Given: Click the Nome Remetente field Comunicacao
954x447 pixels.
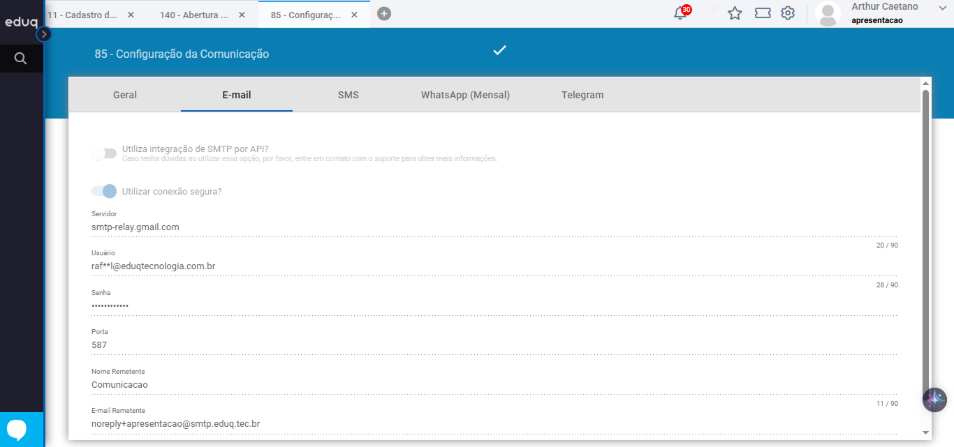Looking at the screenshot, I should (494, 385).
